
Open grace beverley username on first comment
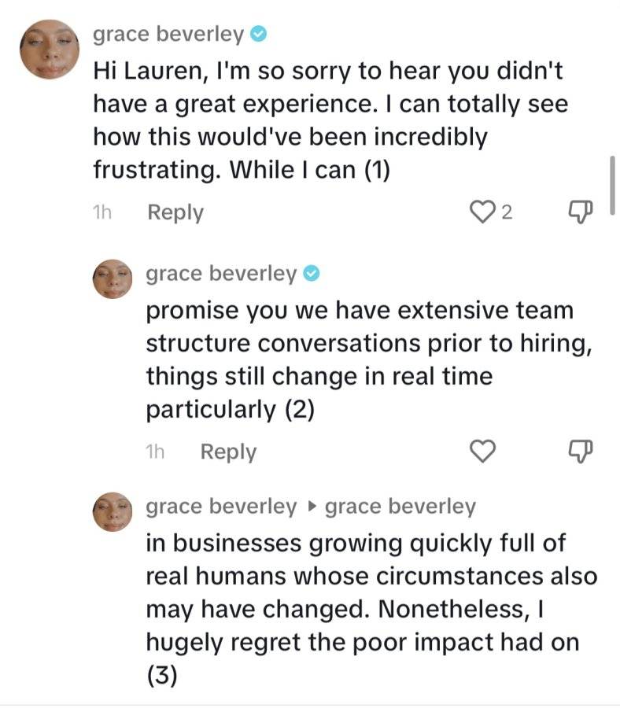pyautogui.click(x=168, y=35)
